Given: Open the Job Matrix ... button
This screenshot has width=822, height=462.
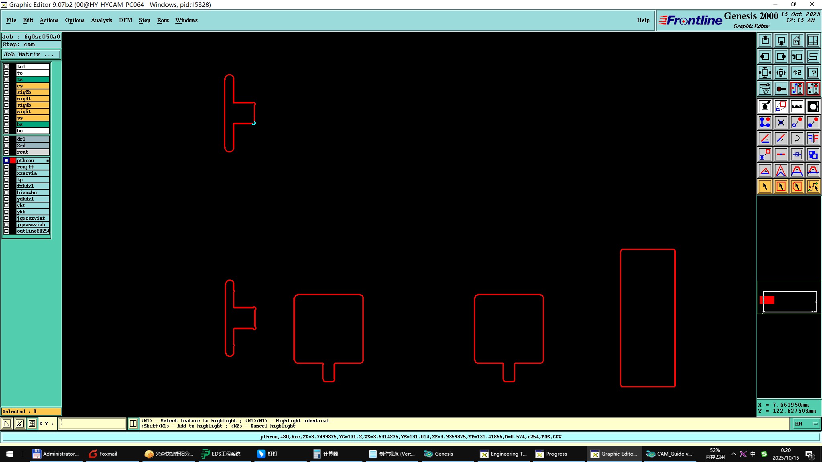Looking at the screenshot, I should click(31, 55).
